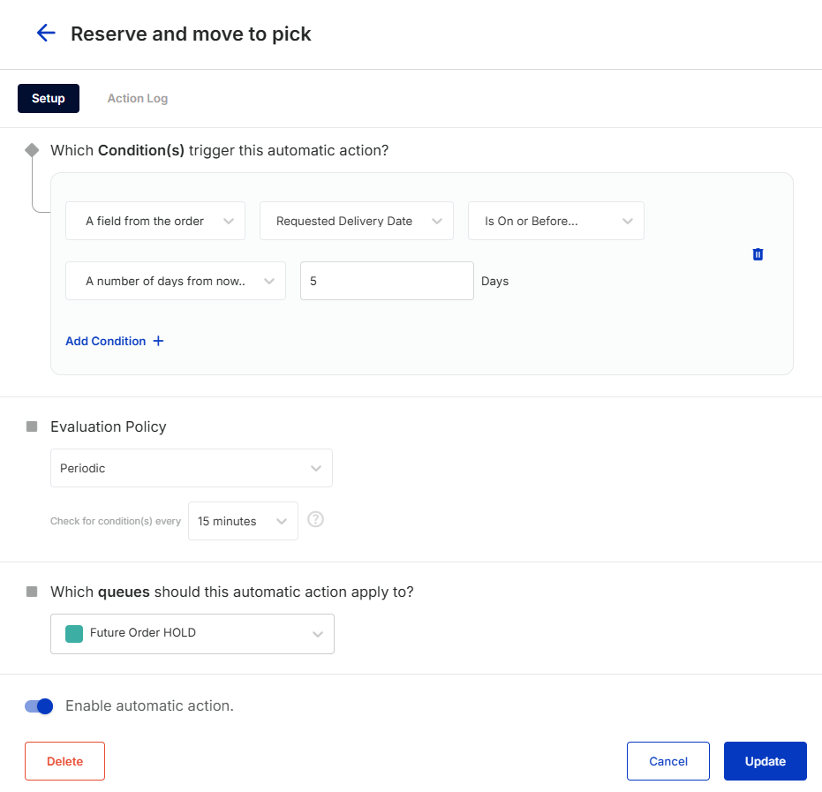Click the queues section square marker
822x792 pixels.
(x=32, y=592)
